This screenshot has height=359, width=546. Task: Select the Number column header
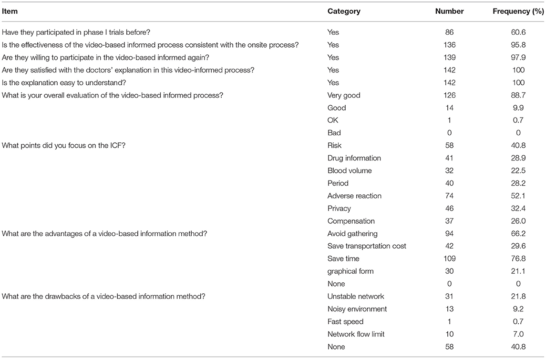tap(449, 11)
